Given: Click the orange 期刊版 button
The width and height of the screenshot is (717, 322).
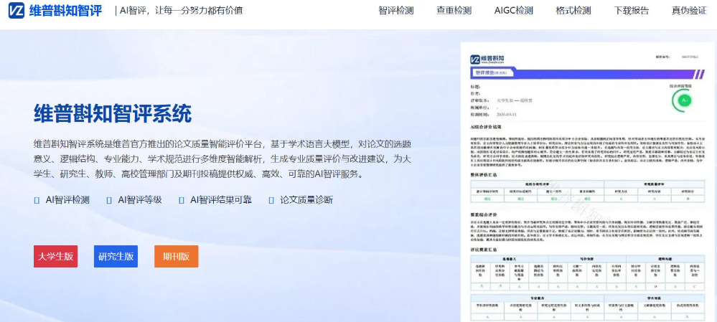Looking at the screenshot, I should tap(176, 256).
